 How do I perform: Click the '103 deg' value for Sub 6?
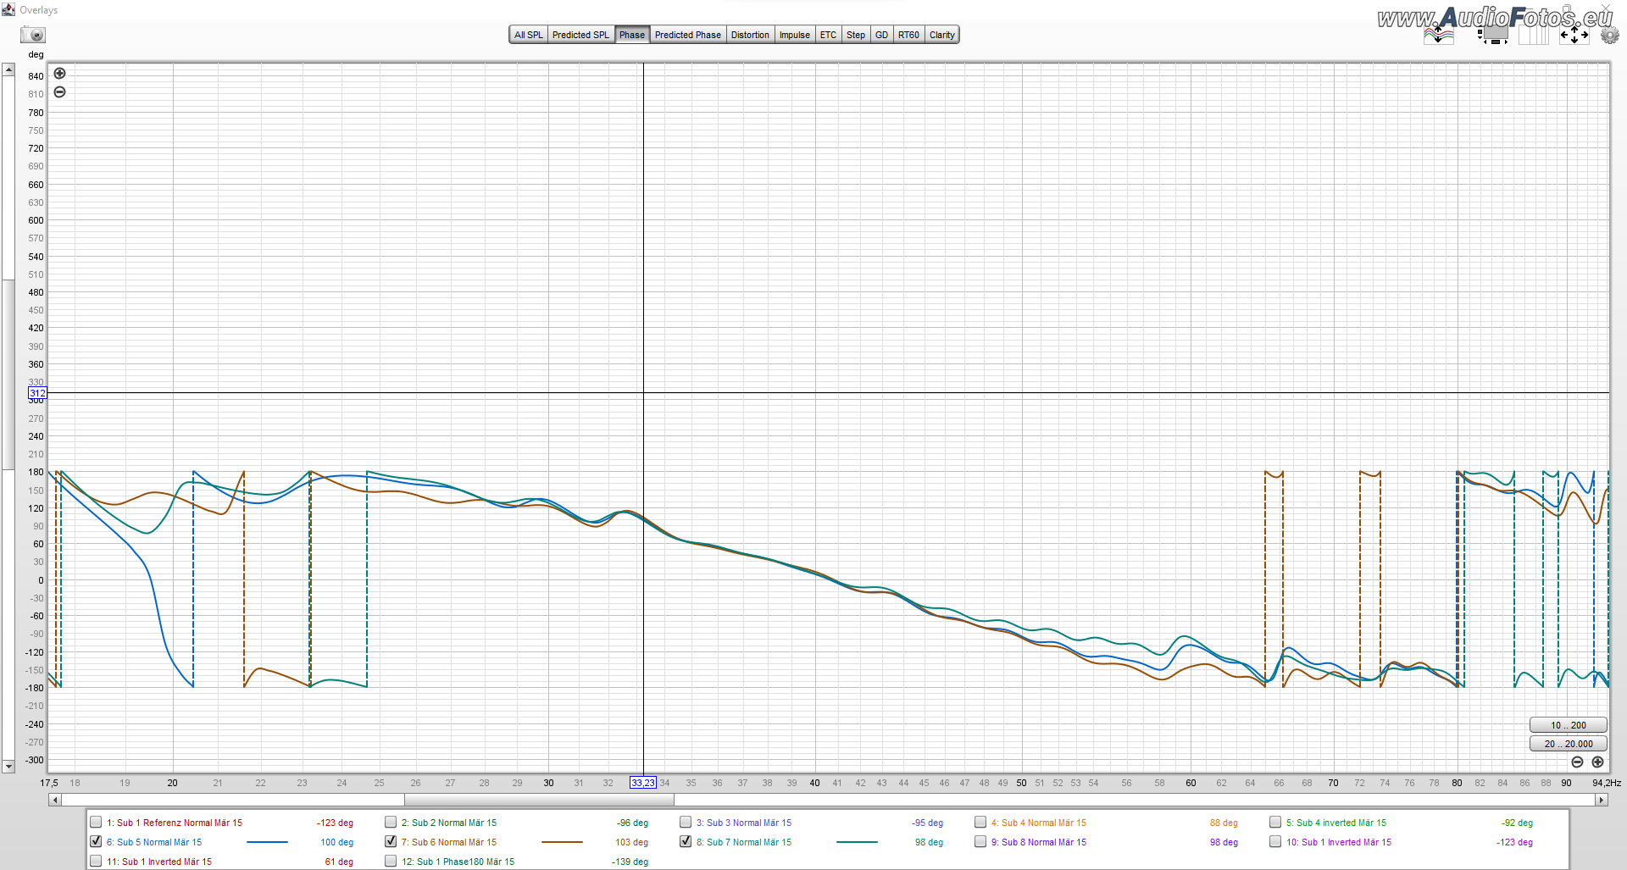(631, 842)
